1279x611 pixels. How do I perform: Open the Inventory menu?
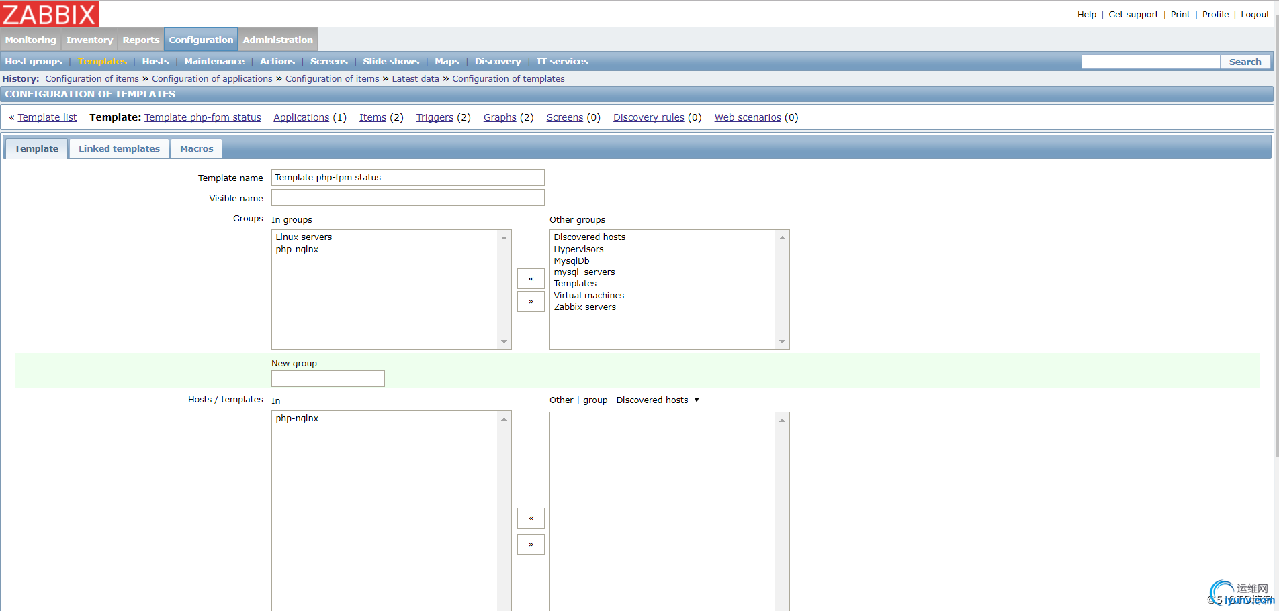(x=89, y=40)
